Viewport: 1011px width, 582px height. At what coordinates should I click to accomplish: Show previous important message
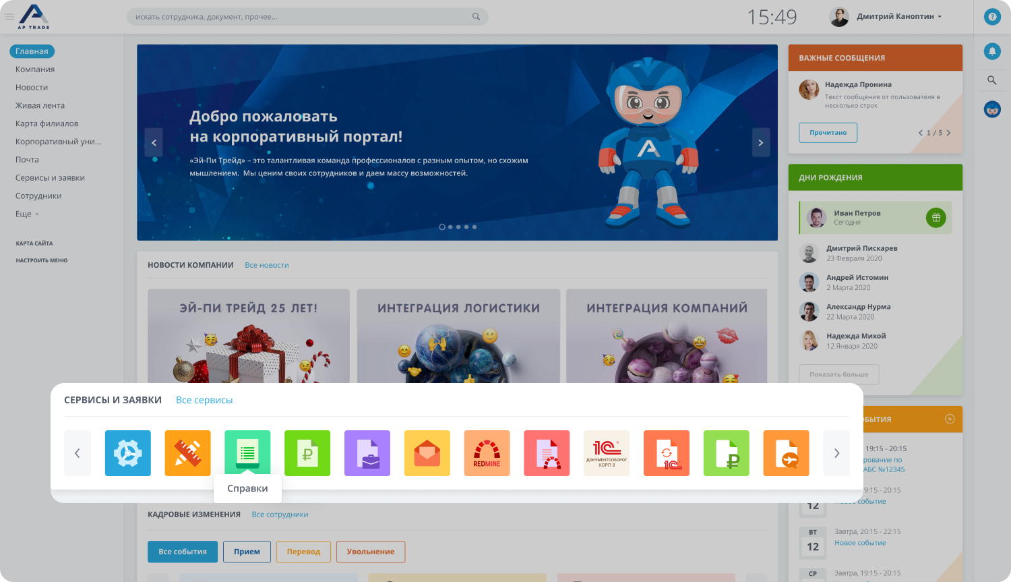pyautogui.click(x=921, y=133)
